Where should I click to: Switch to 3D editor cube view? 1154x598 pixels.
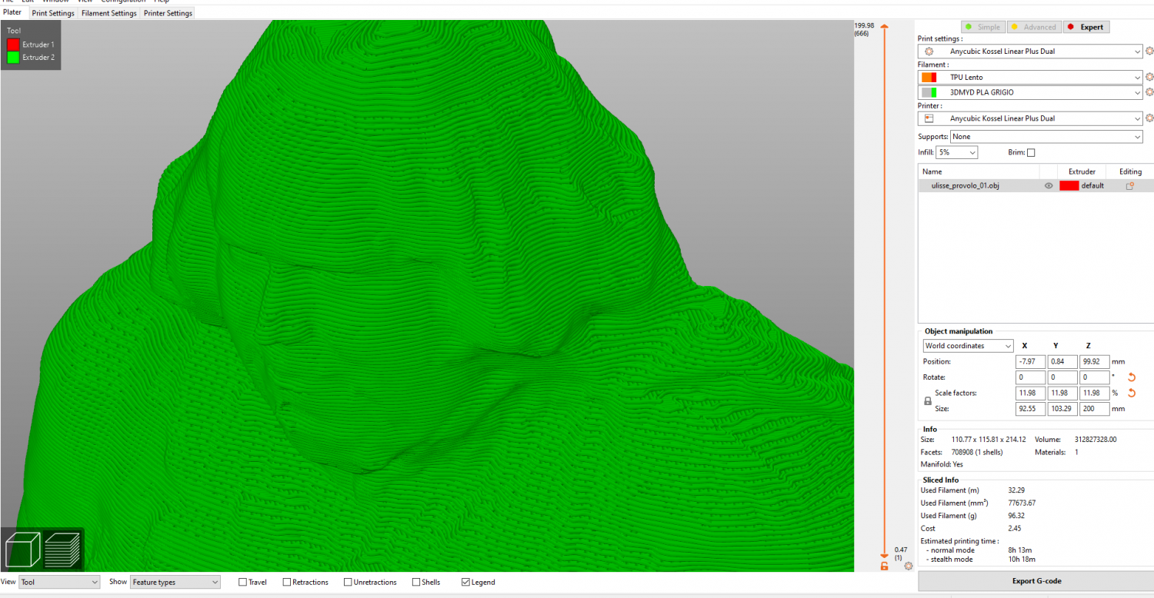(23, 550)
